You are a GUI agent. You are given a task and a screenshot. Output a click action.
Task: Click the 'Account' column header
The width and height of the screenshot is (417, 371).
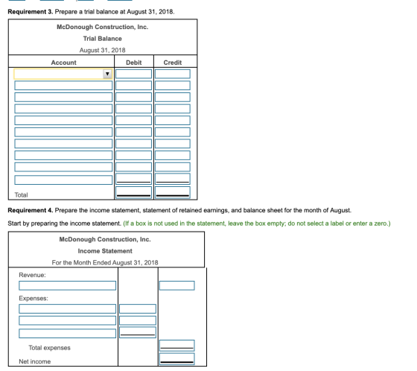click(63, 63)
